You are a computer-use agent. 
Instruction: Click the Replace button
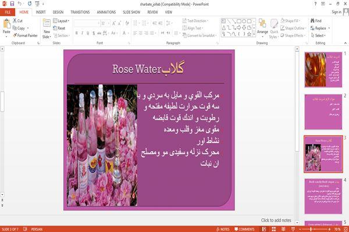point(320,28)
